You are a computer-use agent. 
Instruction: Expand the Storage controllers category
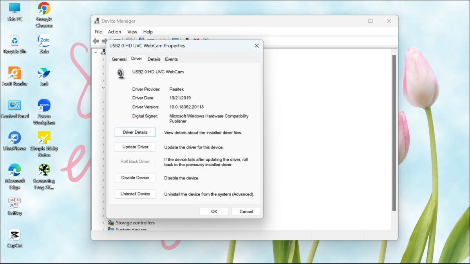(x=103, y=223)
